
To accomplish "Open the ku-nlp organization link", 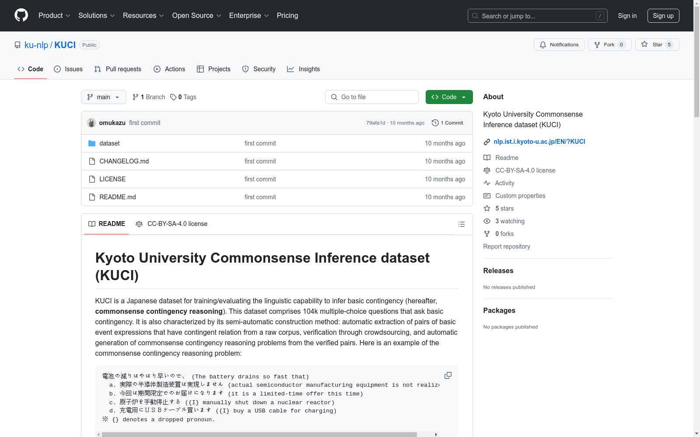I will click(36, 45).
